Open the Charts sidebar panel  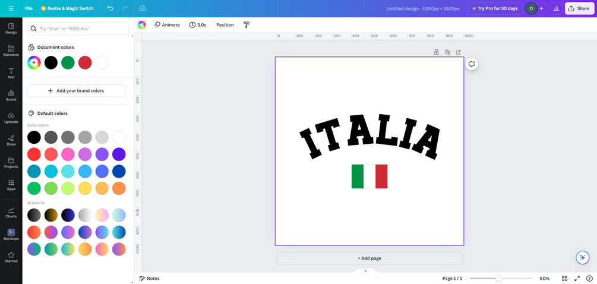[x=11, y=213]
